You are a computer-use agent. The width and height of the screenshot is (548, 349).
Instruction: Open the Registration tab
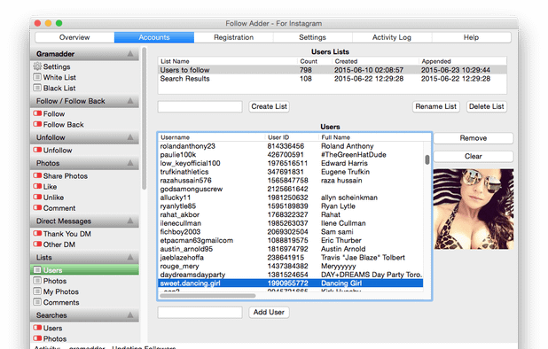point(233,37)
